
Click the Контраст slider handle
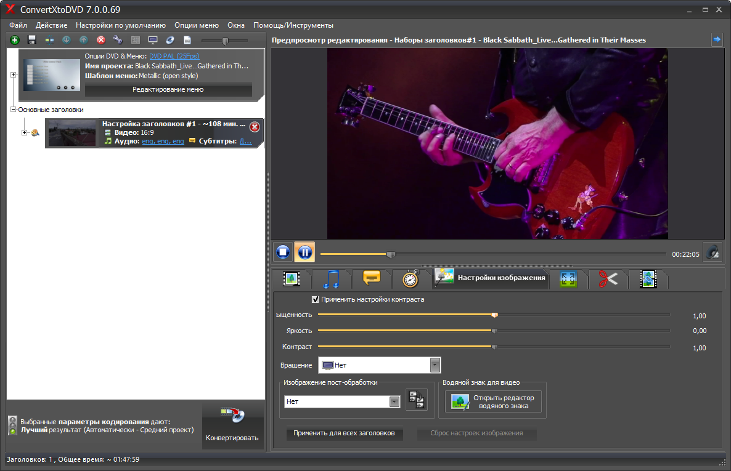click(495, 347)
